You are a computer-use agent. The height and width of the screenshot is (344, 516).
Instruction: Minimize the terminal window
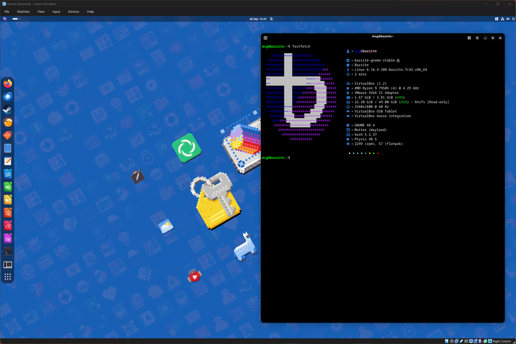(485, 38)
